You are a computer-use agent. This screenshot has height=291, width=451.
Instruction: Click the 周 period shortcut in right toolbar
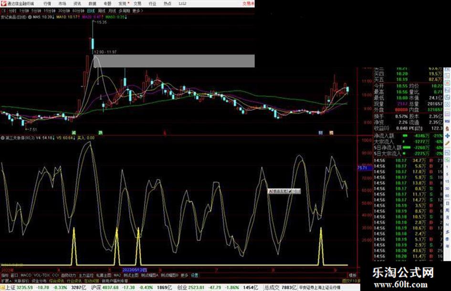(447, 210)
